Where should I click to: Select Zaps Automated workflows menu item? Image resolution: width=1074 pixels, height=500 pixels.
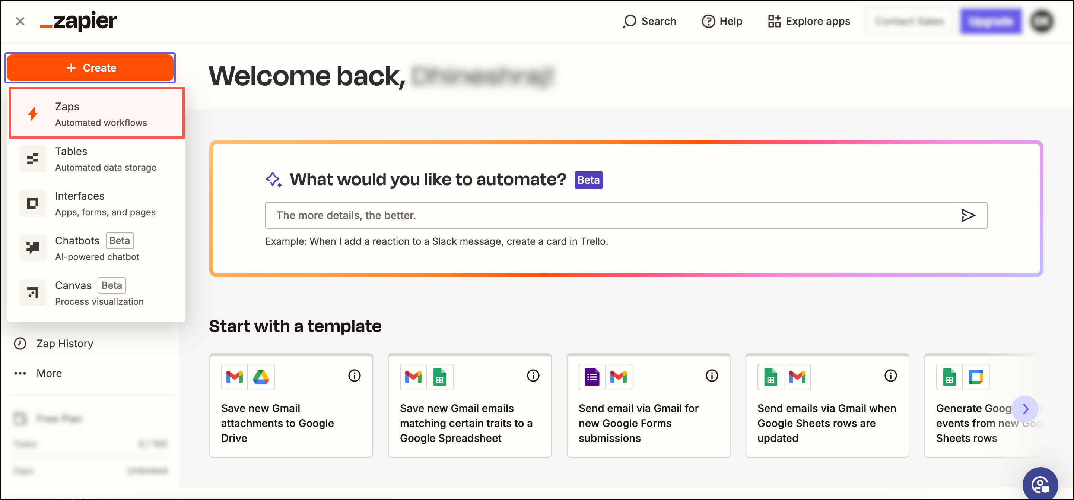tap(97, 113)
